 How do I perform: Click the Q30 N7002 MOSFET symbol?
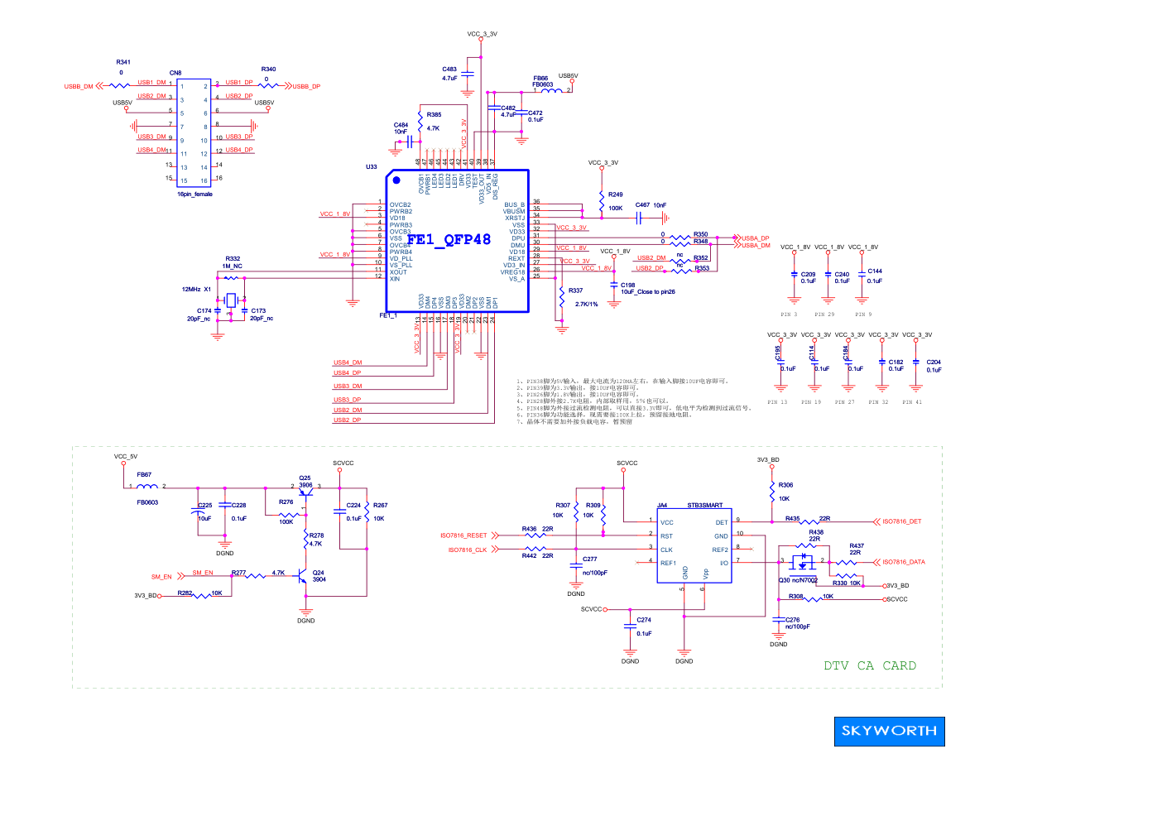801,563
